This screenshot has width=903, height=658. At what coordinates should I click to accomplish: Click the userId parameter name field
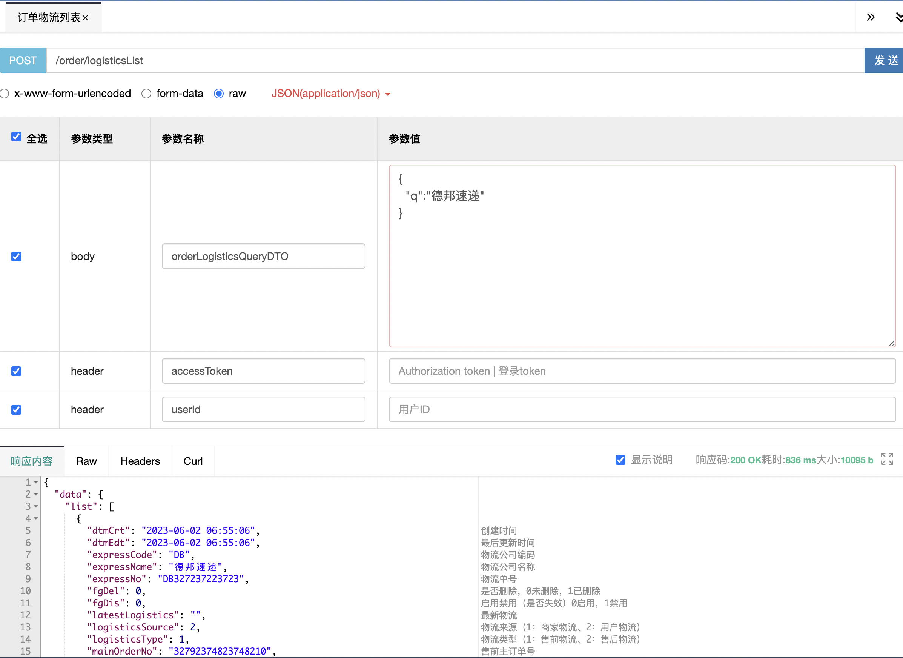(264, 409)
